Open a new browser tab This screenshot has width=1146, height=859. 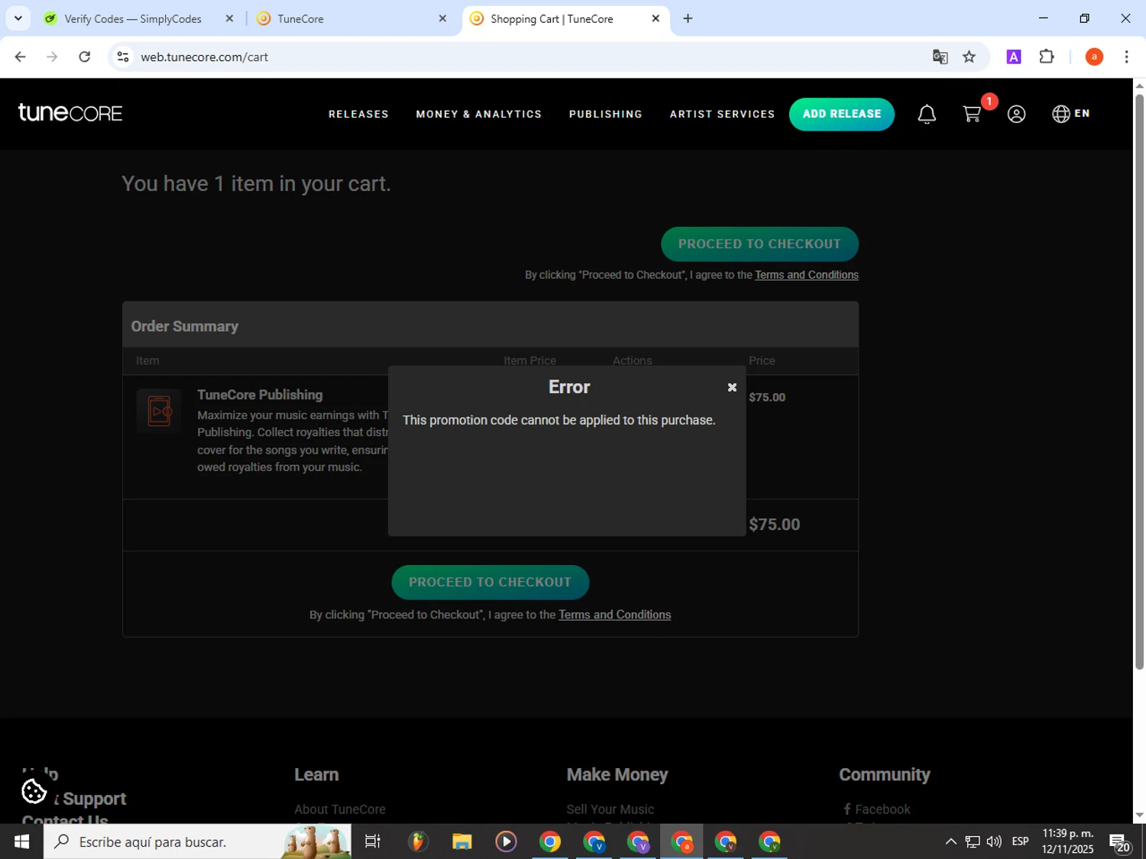[x=688, y=19]
